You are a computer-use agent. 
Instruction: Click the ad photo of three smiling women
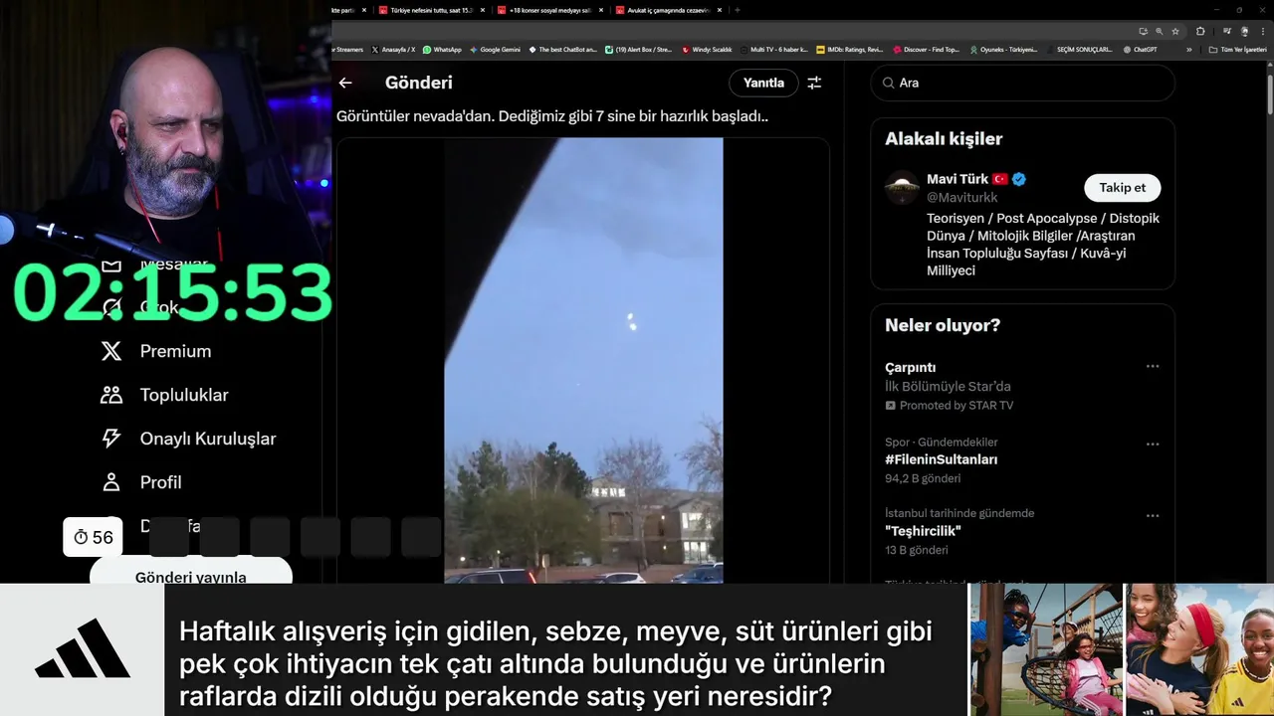pyautogui.click(x=1199, y=649)
